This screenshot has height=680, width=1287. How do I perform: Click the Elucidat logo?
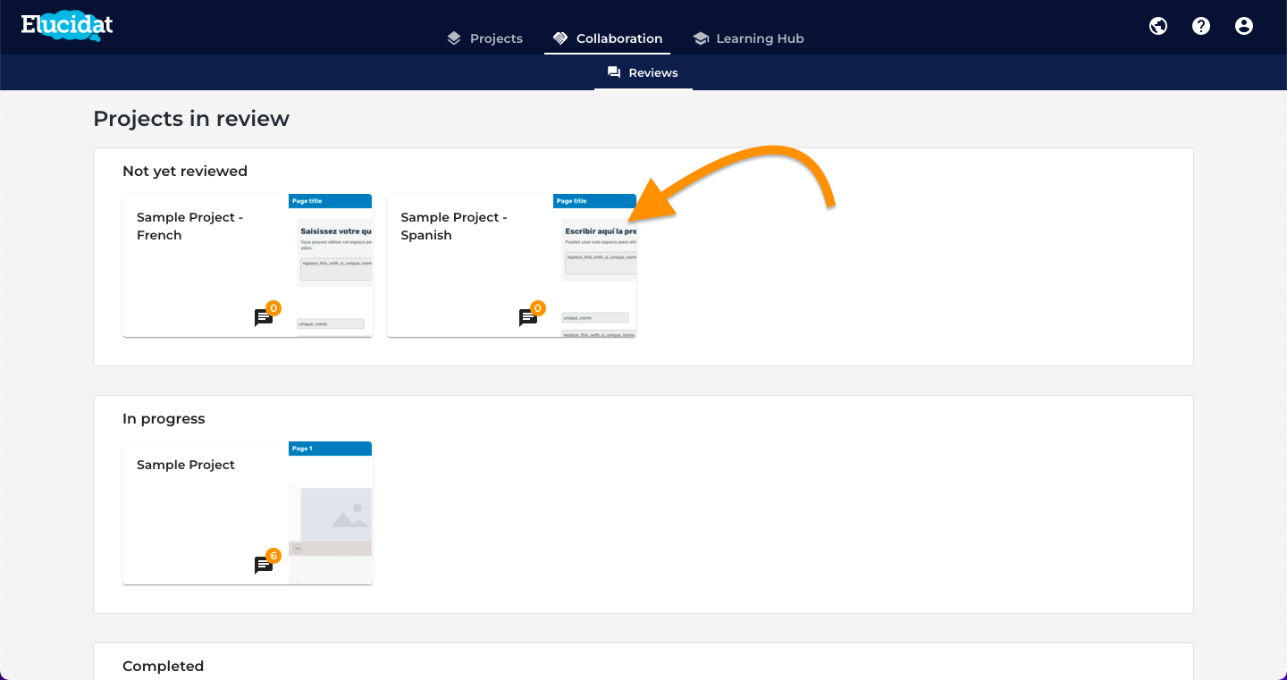[x=67, y=25]
